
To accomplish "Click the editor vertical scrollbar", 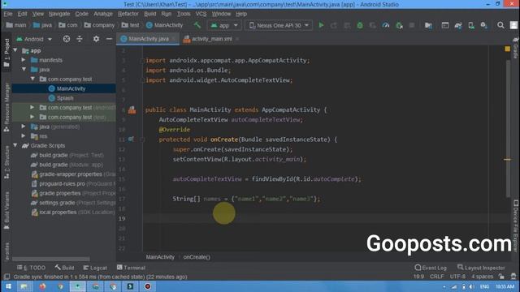I will 508,129.
